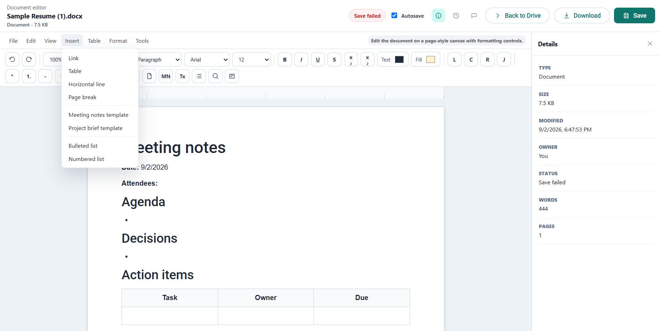Align text left with the L button
Screen dimensions: 660x331
(x=455, y=59)
